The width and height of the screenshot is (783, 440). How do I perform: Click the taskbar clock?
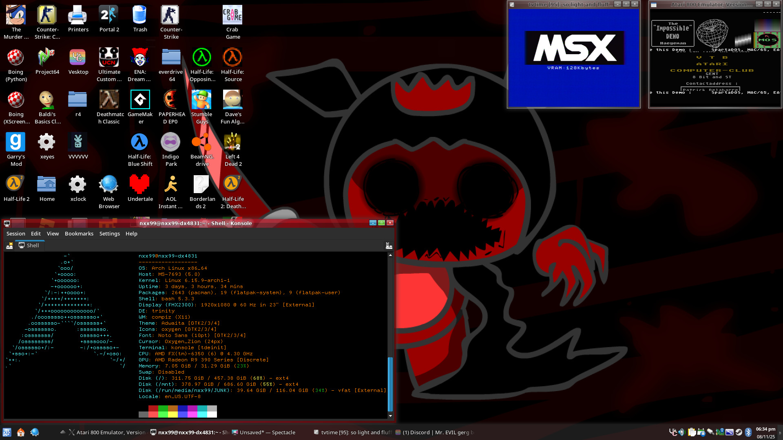click(x=765, y=433)
